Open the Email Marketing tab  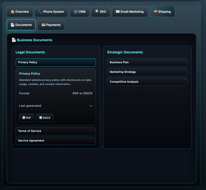[130, 12]
